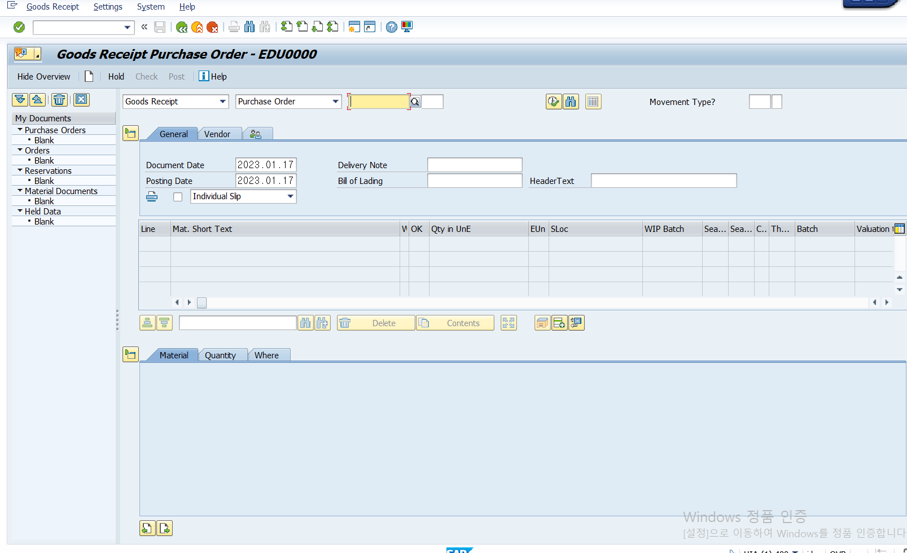Click the Find purchase order binoculars icon
907x553 pixels.
(x=571, y=102)
